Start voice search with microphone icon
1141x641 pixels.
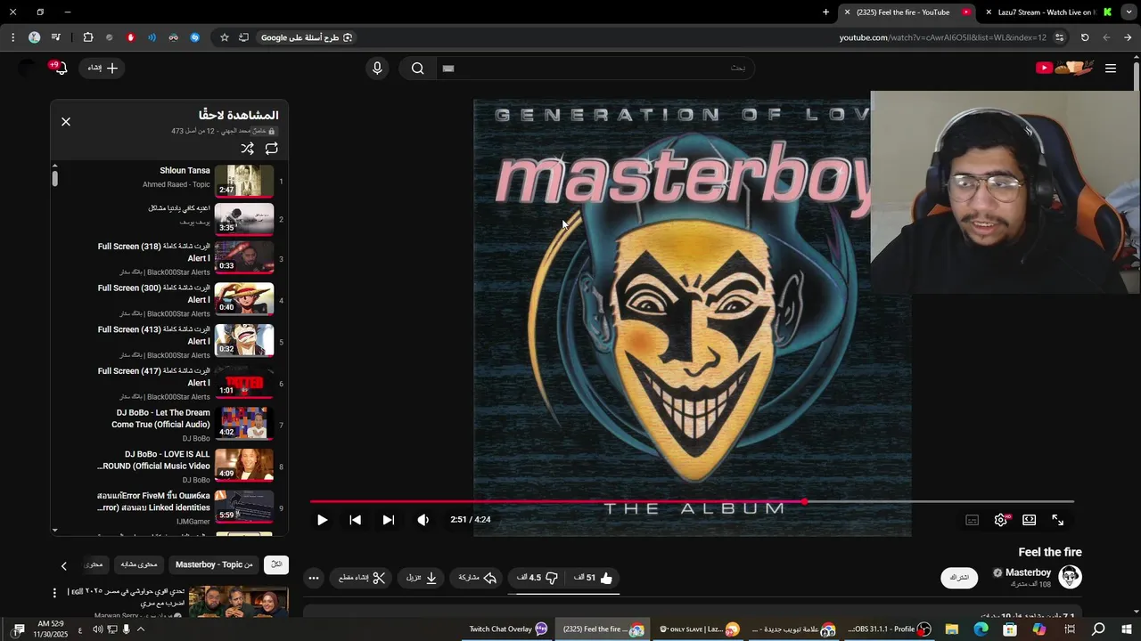tap(377, 68)
